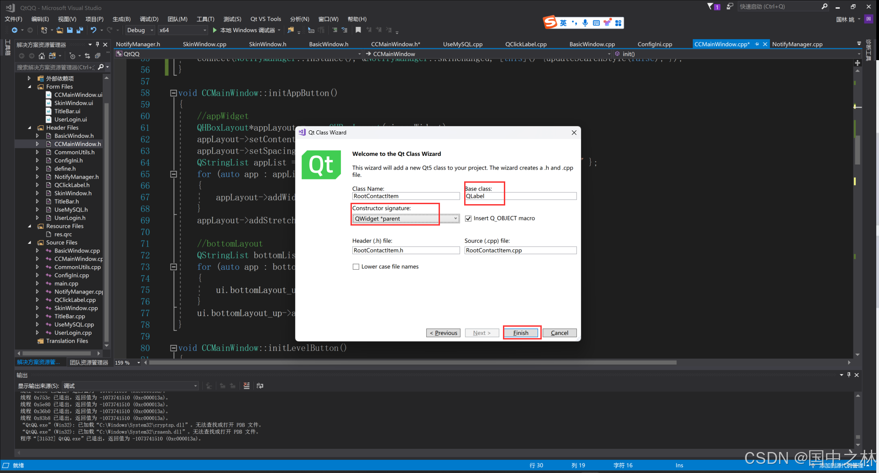Click the bookmark icon in the toolbar

[x=358, y=30]
